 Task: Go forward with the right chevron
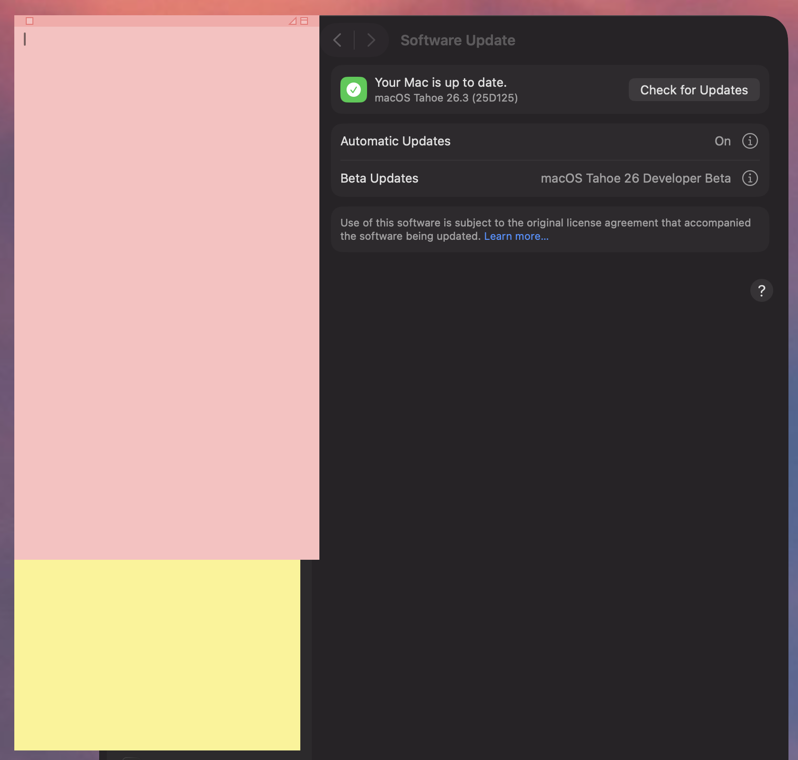tap(371, 40)
